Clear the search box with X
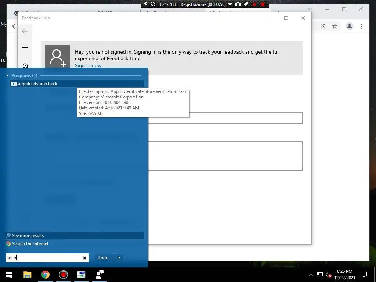This screenshot has height=282, width=376. (x=85, y=258)
